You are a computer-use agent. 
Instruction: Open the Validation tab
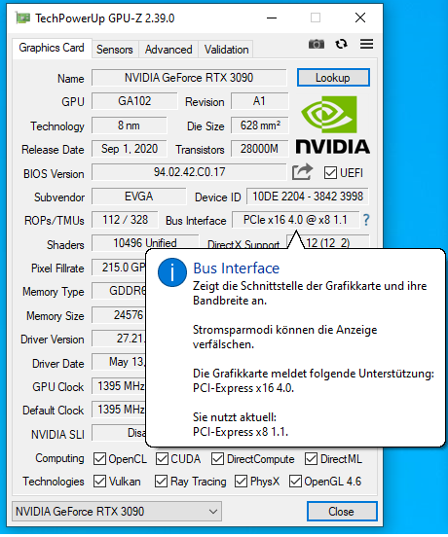(x=226, y=50)
